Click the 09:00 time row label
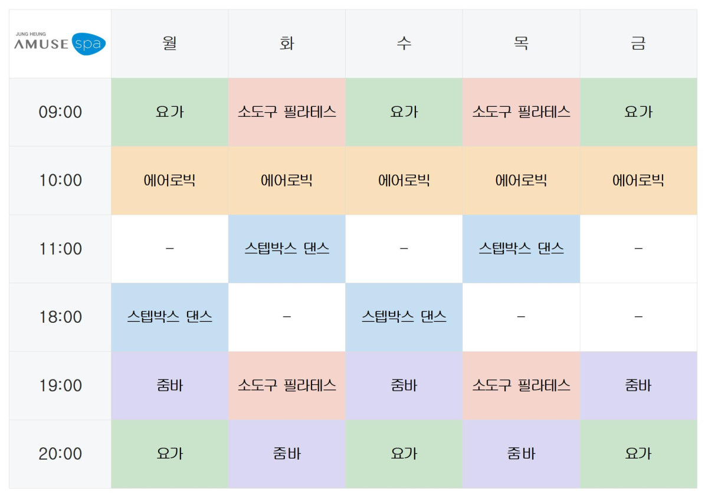 60,112
